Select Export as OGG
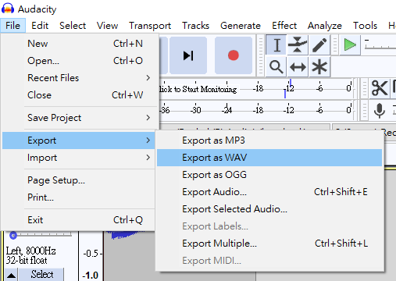The width and height of the screenshot is (396, 281). coord(269,175)
